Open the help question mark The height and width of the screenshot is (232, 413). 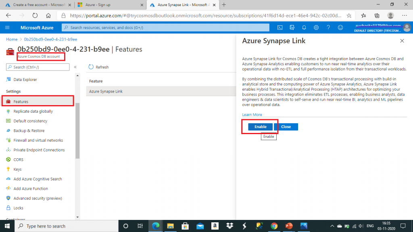point(328,27)
